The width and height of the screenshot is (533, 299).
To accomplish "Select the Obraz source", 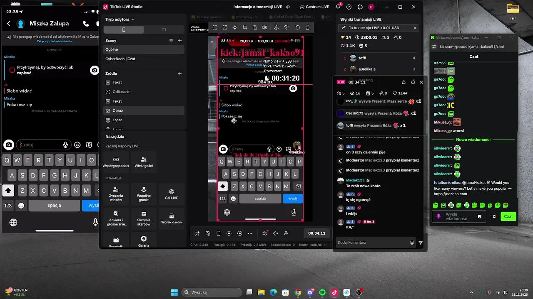I will 144,111.
